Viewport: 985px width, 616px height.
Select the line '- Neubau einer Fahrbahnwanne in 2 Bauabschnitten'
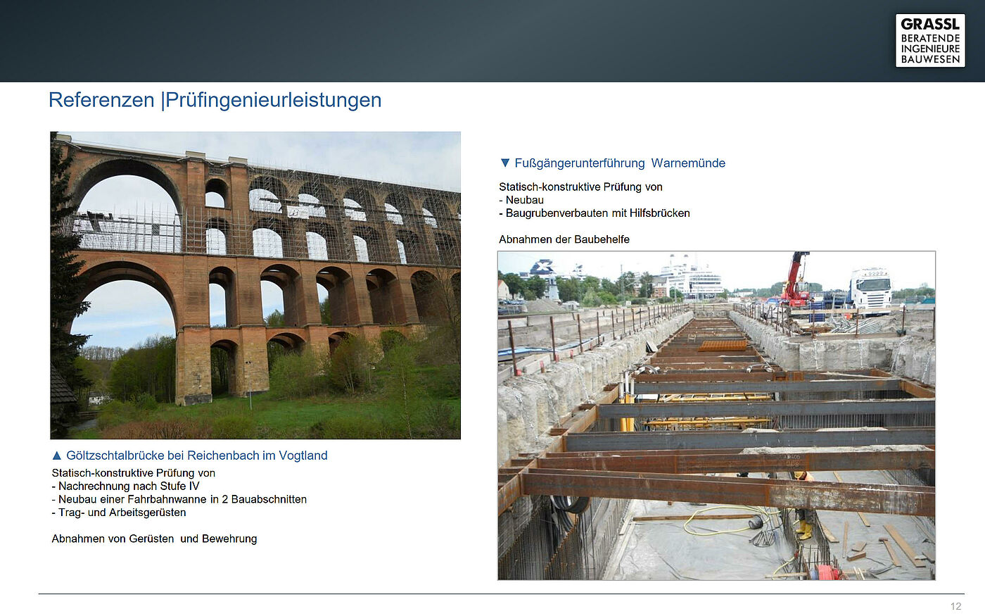[179, 499]
